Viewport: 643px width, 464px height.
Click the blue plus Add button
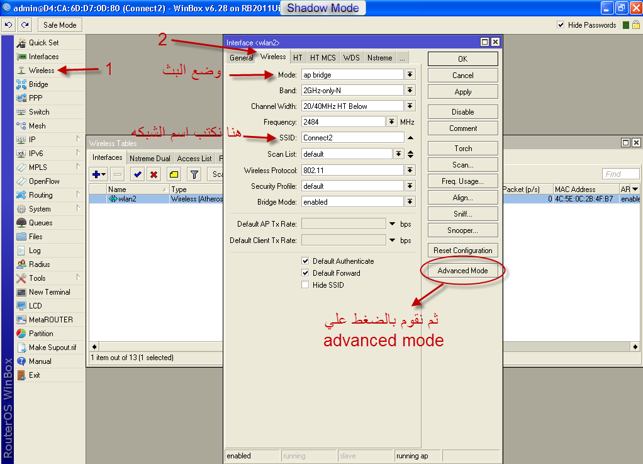[x=99, y=174]
